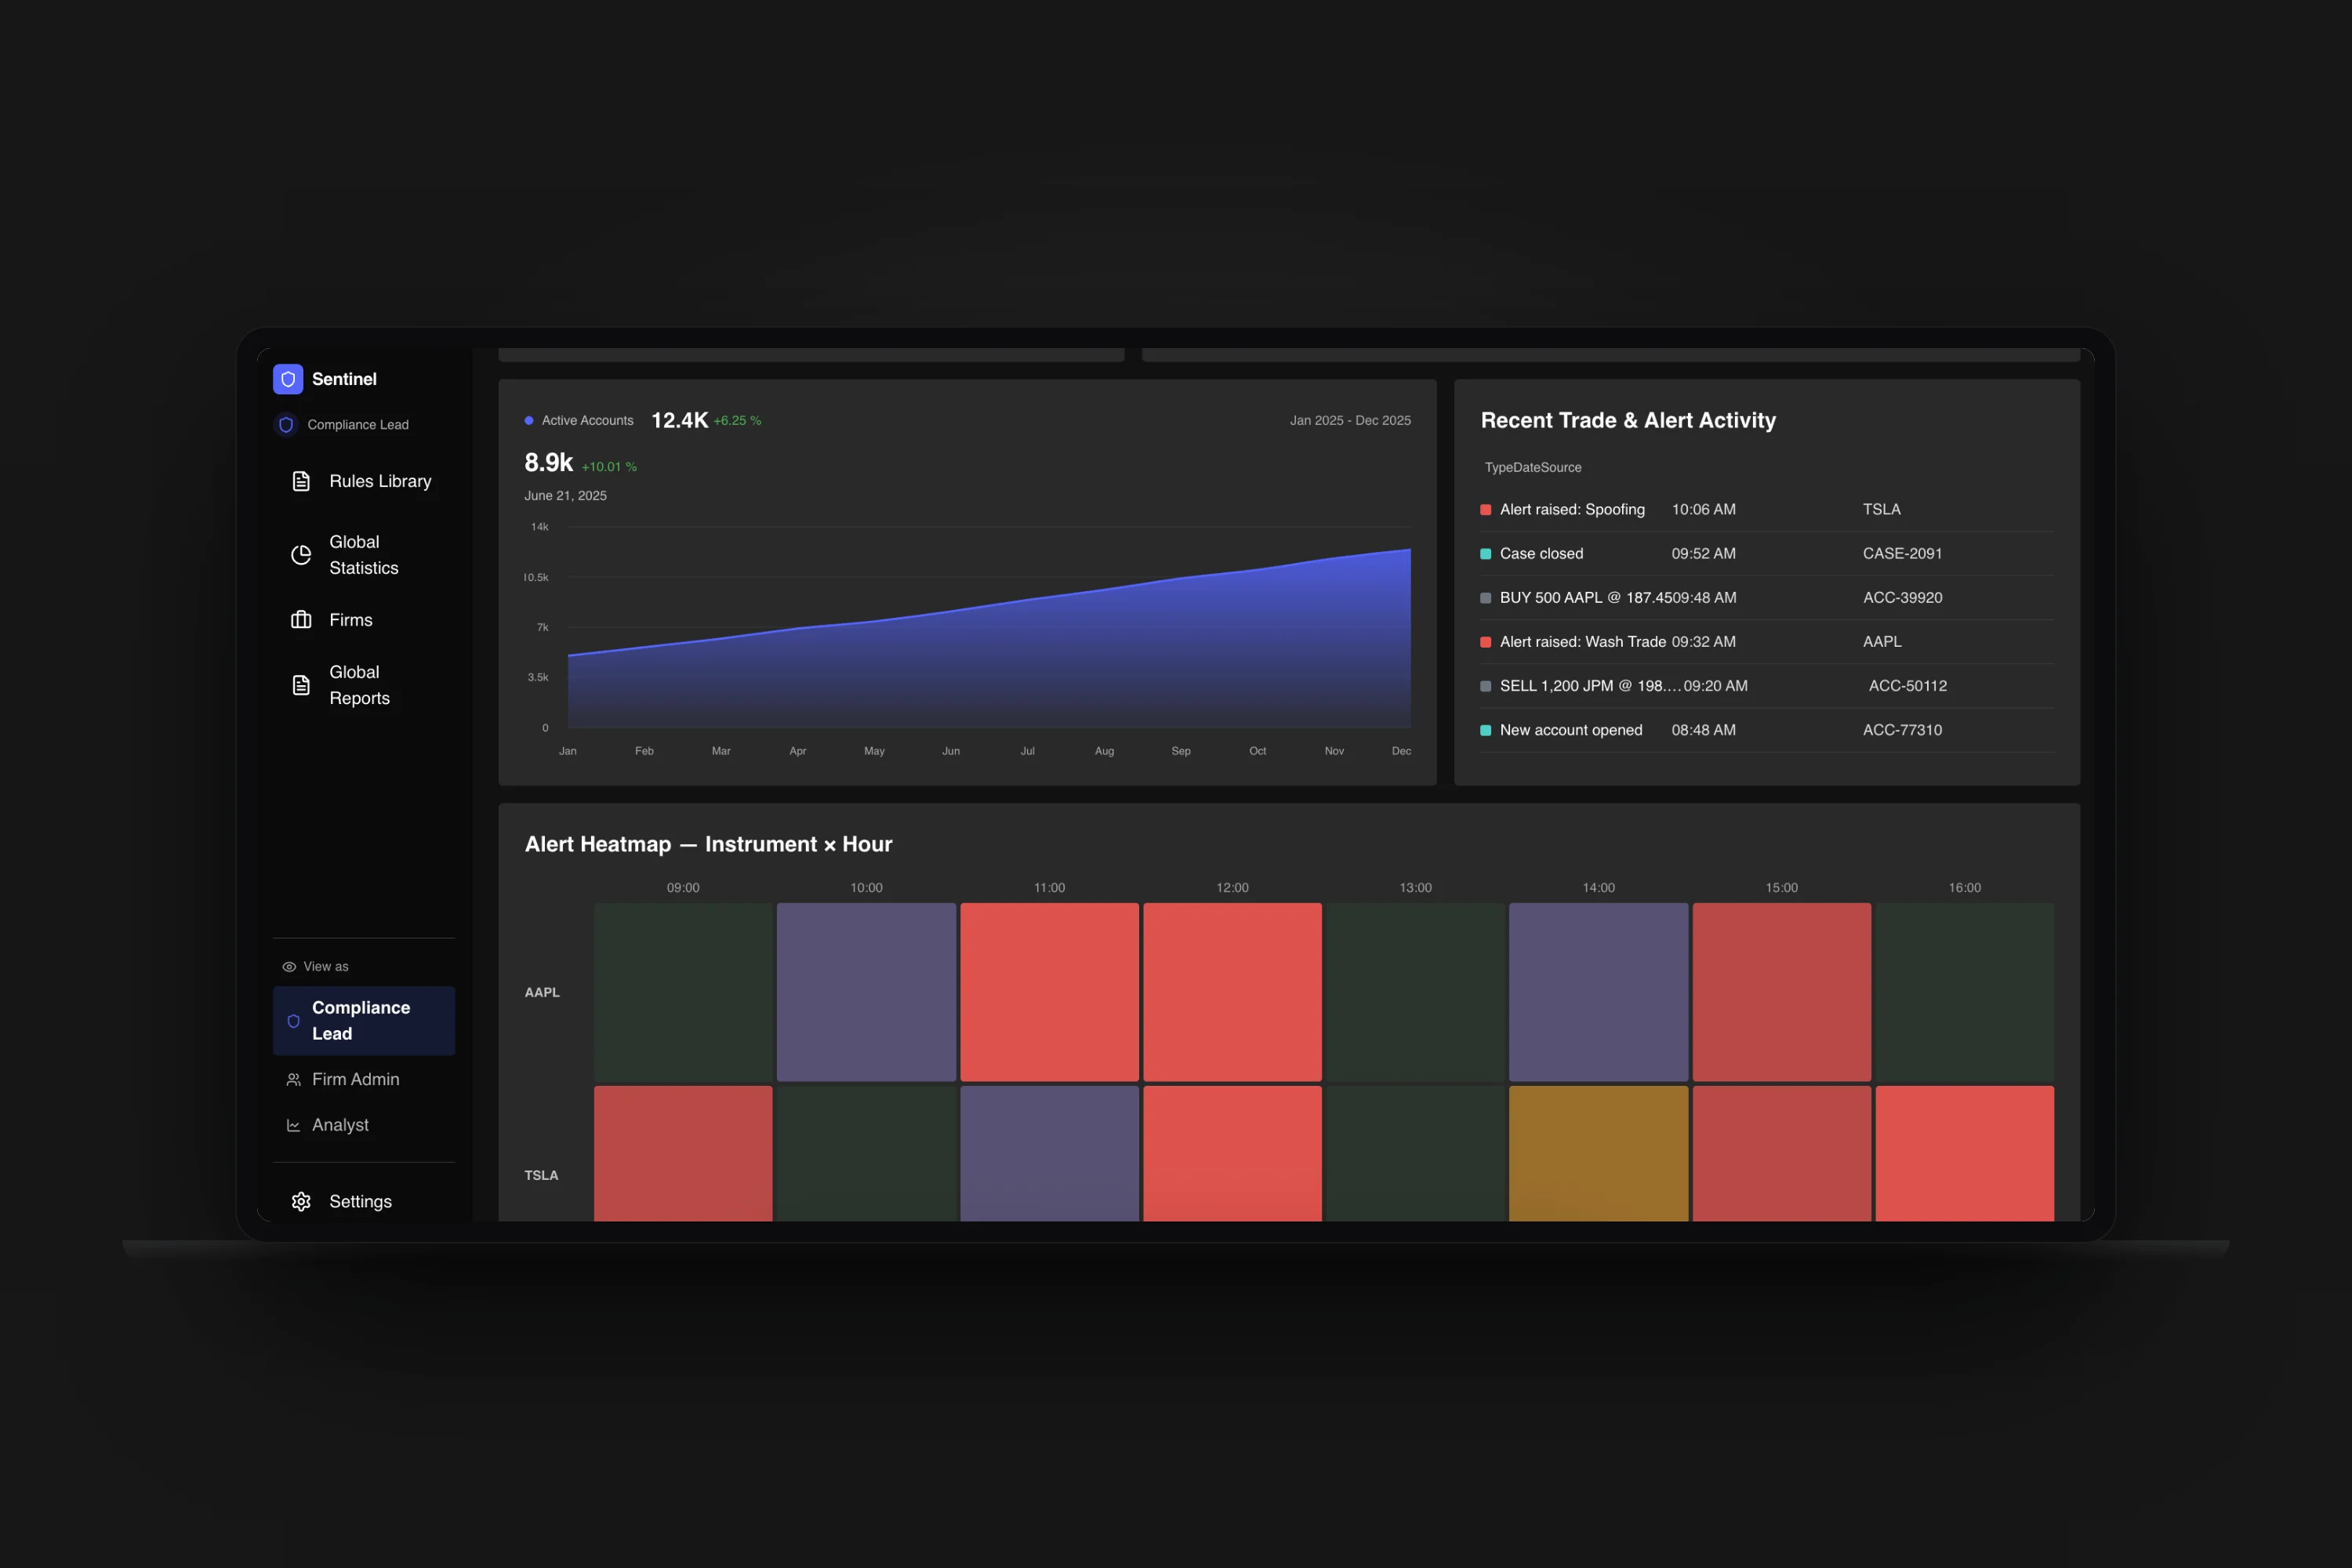This screenshot has width=2352, height=1568.
Task: Click the Global Reports document icon
Action: [x=301, y=685]
